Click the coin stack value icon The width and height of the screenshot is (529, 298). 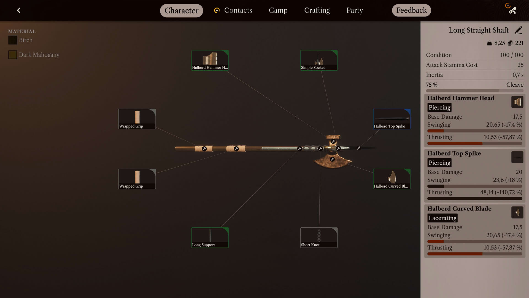click(x=510, y=43)
